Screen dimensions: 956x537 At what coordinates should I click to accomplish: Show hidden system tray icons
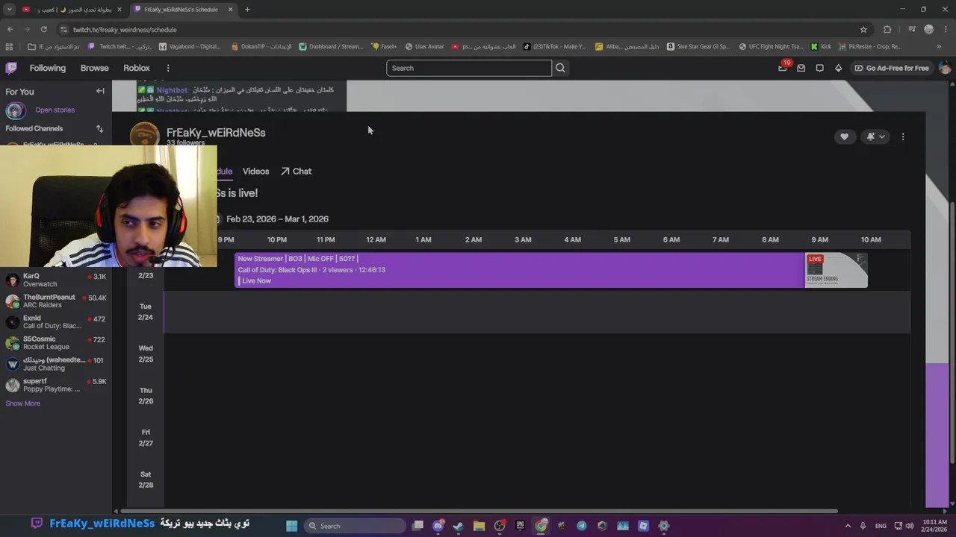(x=848, y=526)
